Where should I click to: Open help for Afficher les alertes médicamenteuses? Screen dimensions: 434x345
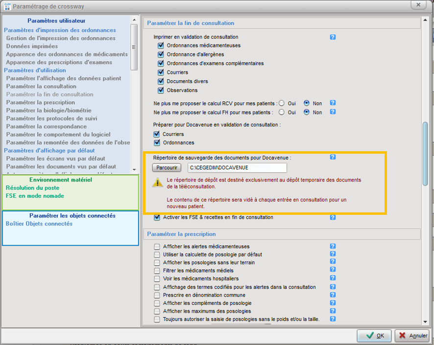coord(333,247)
